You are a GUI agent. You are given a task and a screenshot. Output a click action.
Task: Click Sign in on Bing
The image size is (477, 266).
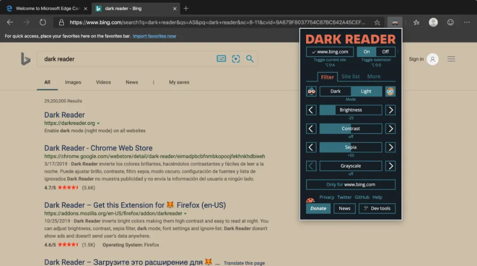pyautogui.click(x=416, y=59)
